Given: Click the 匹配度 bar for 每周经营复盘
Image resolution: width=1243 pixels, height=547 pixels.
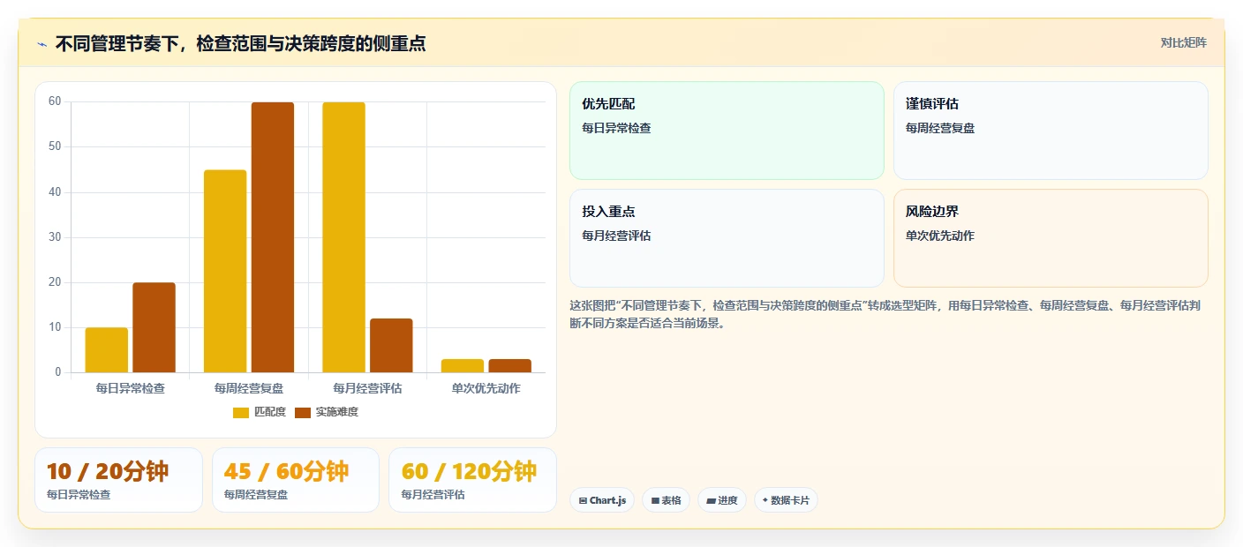Looking at the screenshot, I should click(x=225, y=271).
